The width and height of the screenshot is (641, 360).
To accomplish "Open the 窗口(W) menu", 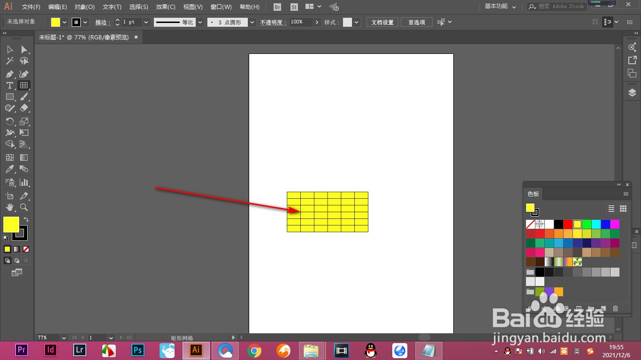I will tap(221, 7).
